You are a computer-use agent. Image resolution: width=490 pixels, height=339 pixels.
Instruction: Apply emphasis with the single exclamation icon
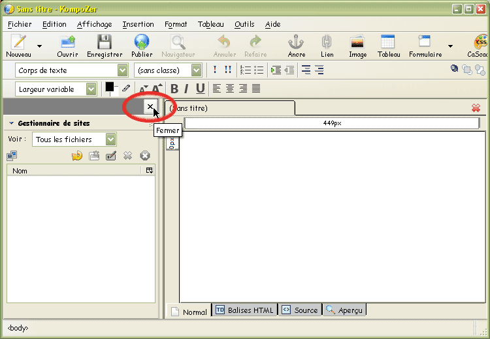[x=215, y=70]
